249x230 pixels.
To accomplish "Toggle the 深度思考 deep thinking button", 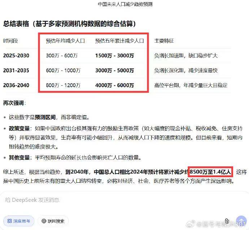I will (x=18, y=221).
